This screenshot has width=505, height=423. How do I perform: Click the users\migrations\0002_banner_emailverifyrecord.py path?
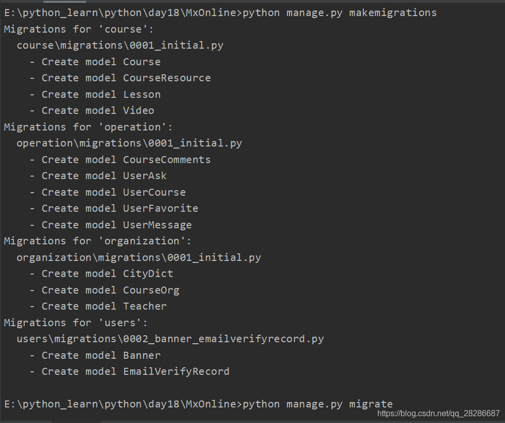170,339
